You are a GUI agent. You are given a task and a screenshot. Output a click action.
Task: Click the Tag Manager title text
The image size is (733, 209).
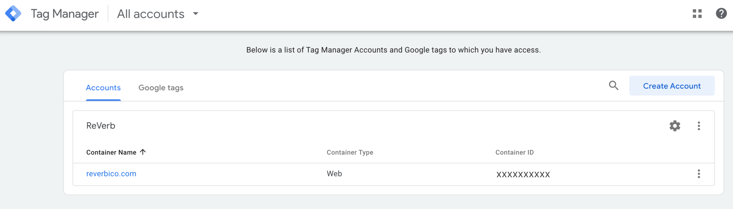tap(65, 14)
